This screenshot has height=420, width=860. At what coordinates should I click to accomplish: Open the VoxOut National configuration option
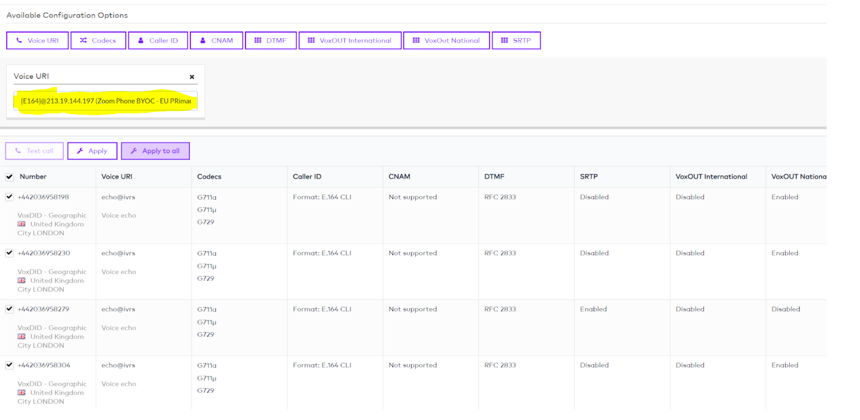click(x=446, y=40)
